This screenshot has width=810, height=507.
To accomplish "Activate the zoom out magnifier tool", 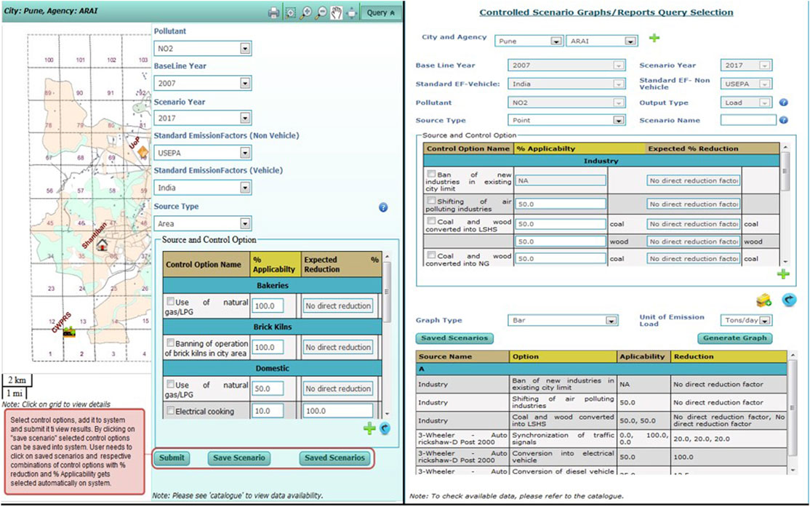I will coord(321,13).
